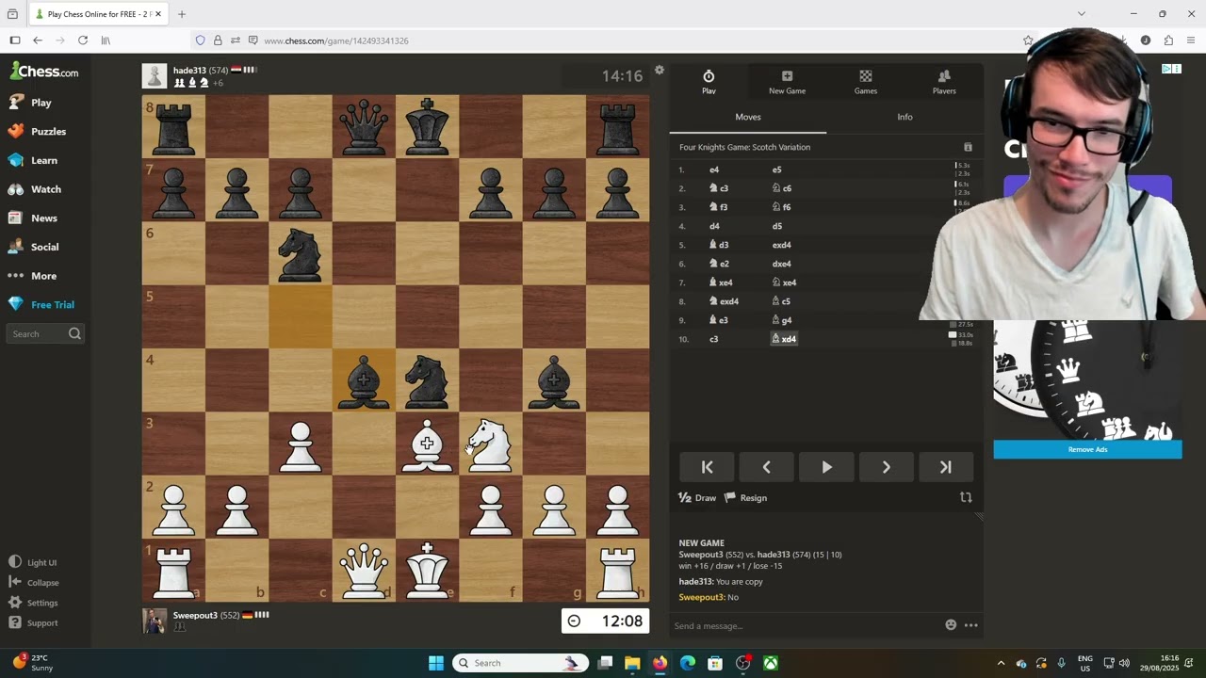Toggle Light UI mode
Viewport: 1206px width, 678px height.
pos(33,562)
